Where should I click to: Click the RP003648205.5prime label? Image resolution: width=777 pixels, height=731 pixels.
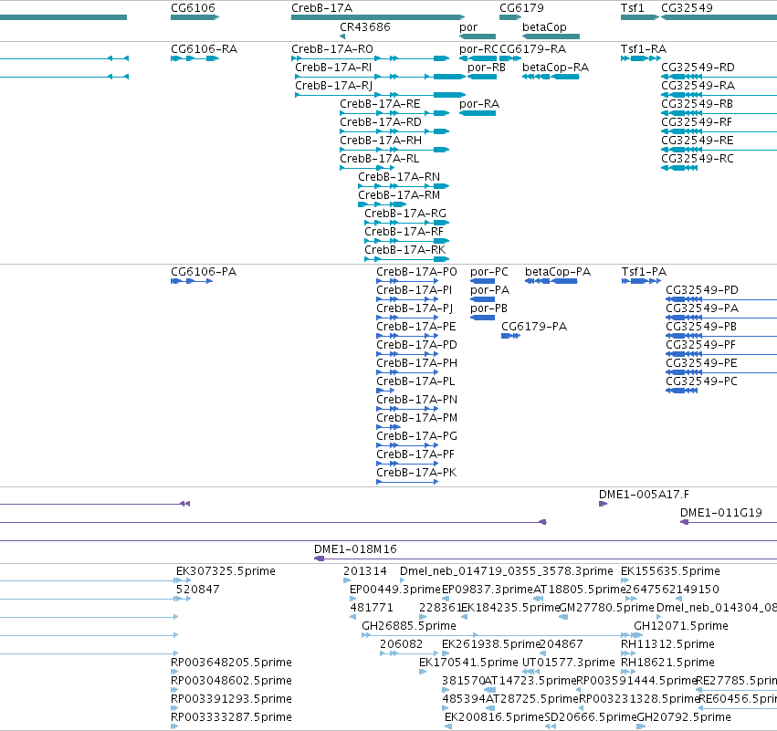[231, 663]
